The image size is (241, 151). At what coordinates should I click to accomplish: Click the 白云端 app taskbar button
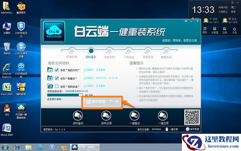tap(85, 147)
